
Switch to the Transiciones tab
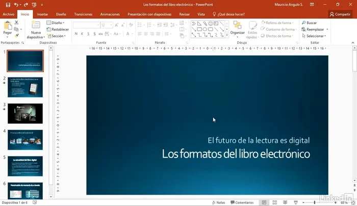83,14
